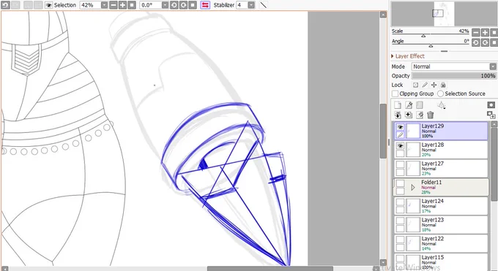Toggle the flip-view horizontal red arrows button
The height and width of the screenshot is (271, 498).
click(x=205, y=5)
